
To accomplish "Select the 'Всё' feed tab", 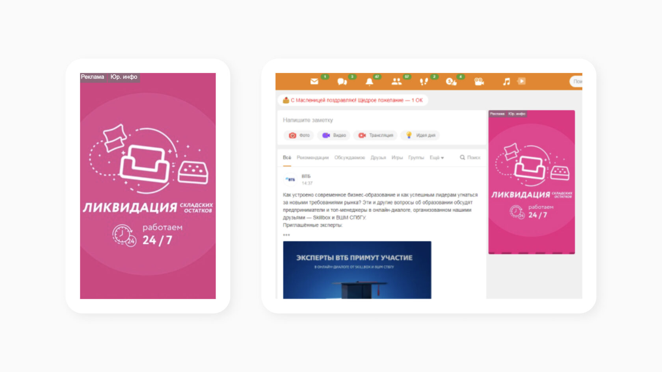I will 287,157.
